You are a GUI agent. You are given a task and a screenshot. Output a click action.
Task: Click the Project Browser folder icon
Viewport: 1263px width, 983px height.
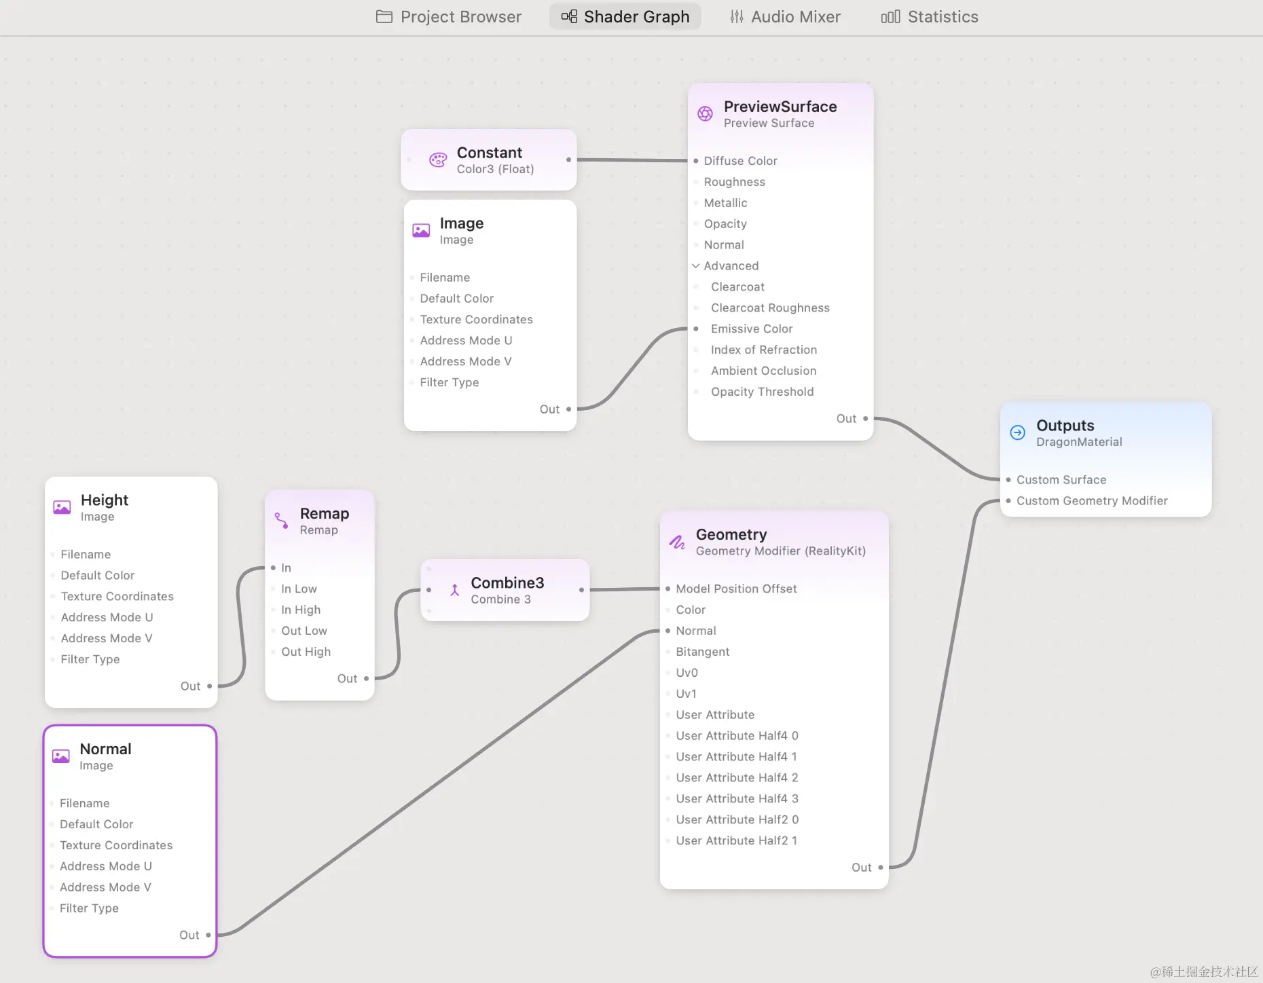pos(384,17)
